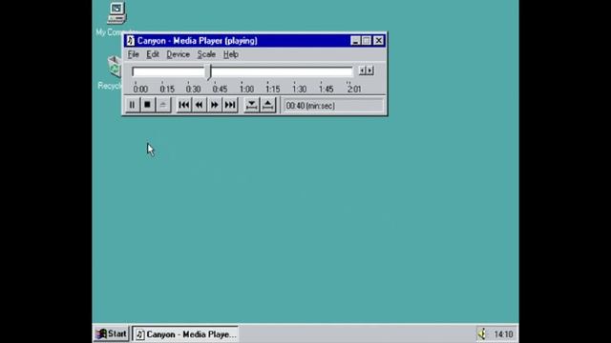The height and width of the screenshot is (343, 611).
Task: Close the Media Player window
Action: tap(378, 41)
